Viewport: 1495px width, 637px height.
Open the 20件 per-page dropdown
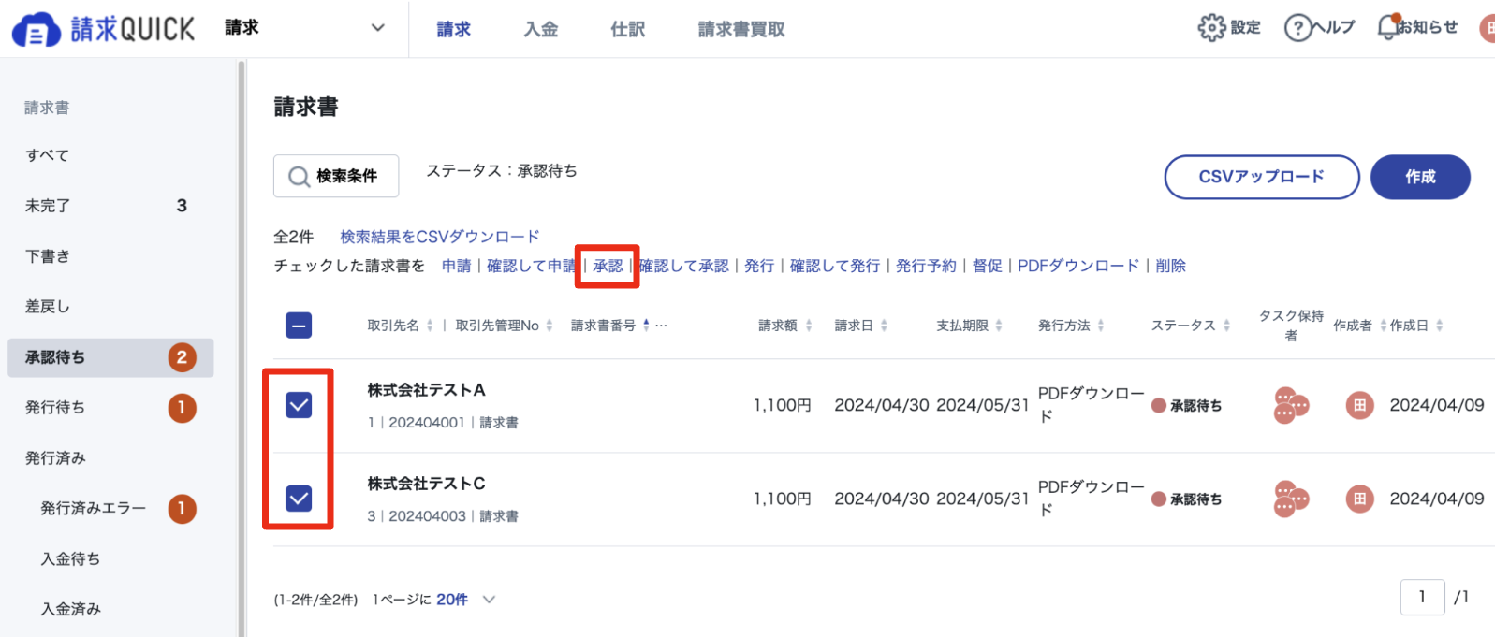coord(466,600)
